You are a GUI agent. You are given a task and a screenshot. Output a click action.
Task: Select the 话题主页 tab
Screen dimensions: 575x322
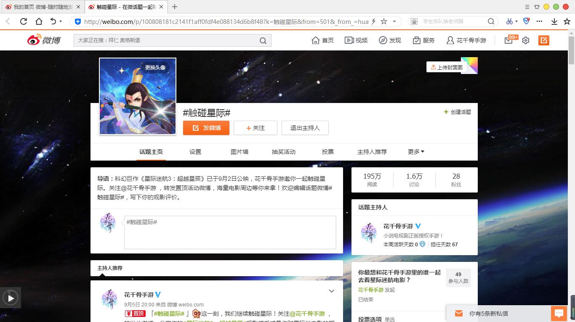coord(151,152)
